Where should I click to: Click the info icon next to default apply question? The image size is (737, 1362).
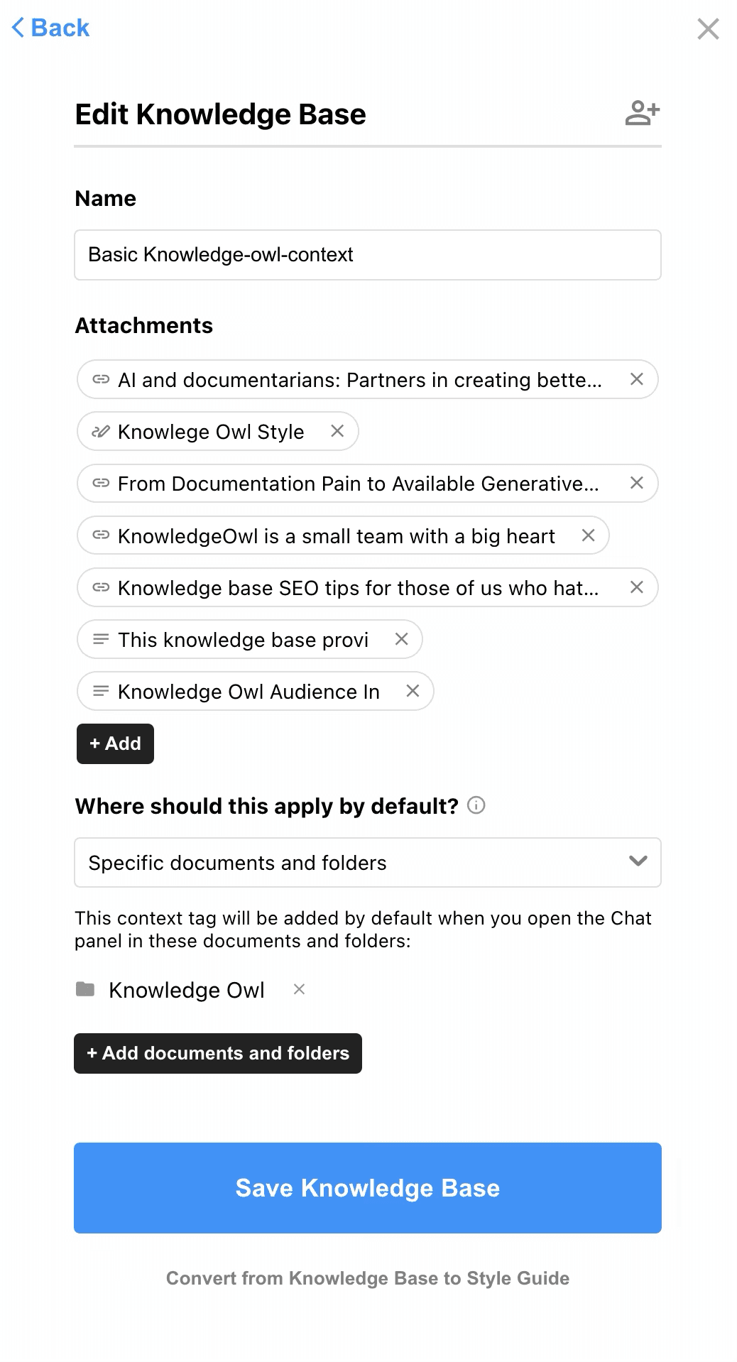pyautogui.click(x=476, y=805)
